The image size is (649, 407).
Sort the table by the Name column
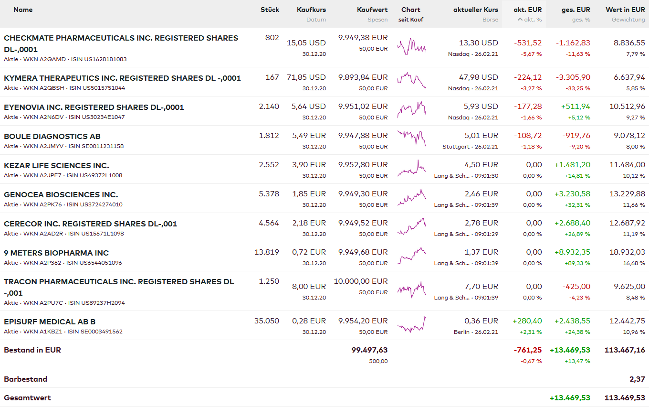click(x=23, y=10)
